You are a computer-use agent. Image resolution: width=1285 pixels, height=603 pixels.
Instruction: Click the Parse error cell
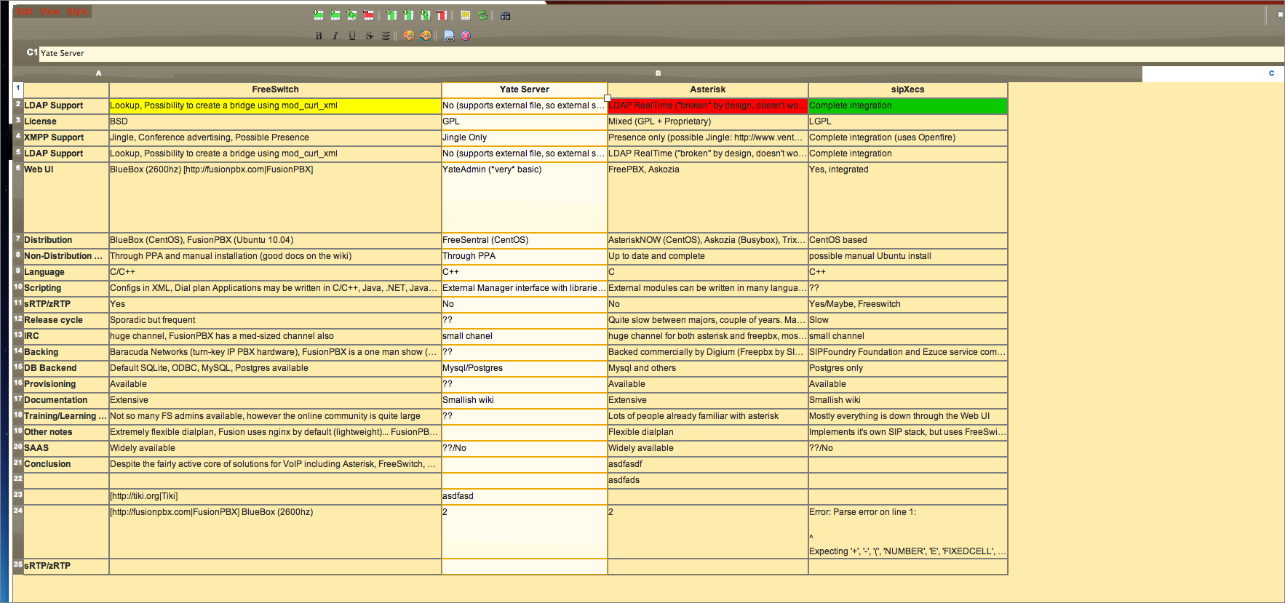pyautogui.click(x=908, y=532)
